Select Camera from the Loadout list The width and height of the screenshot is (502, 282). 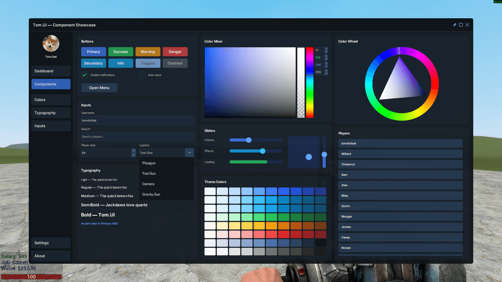click(166, 184)
